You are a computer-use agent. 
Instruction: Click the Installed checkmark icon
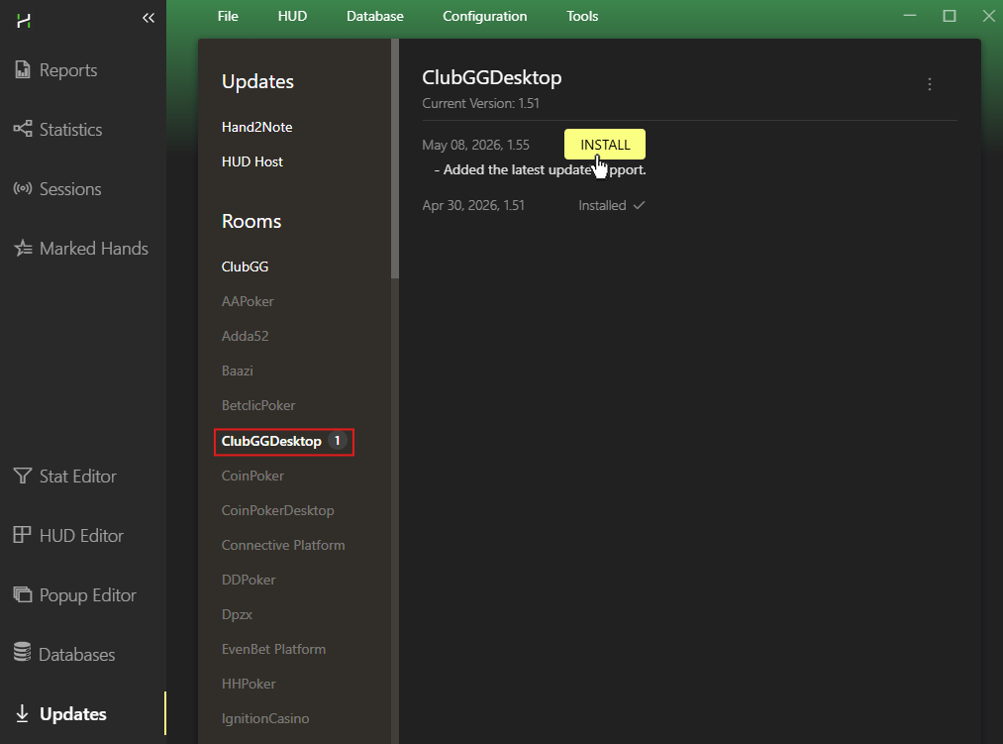click(639, 205)
